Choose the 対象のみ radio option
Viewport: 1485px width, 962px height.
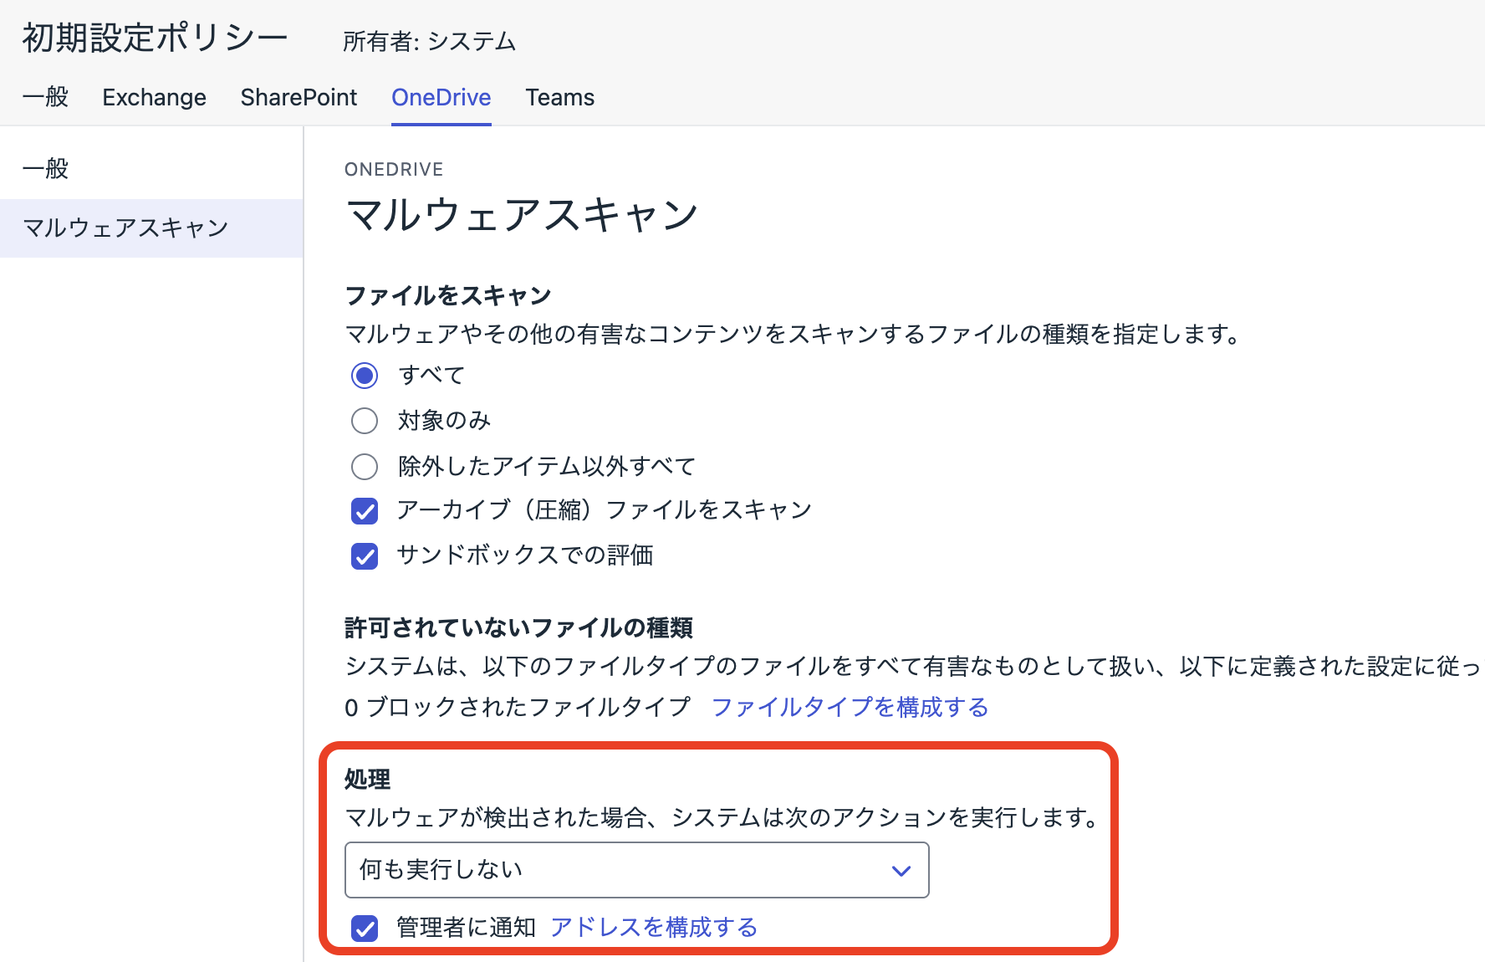(x=365, y=421)
